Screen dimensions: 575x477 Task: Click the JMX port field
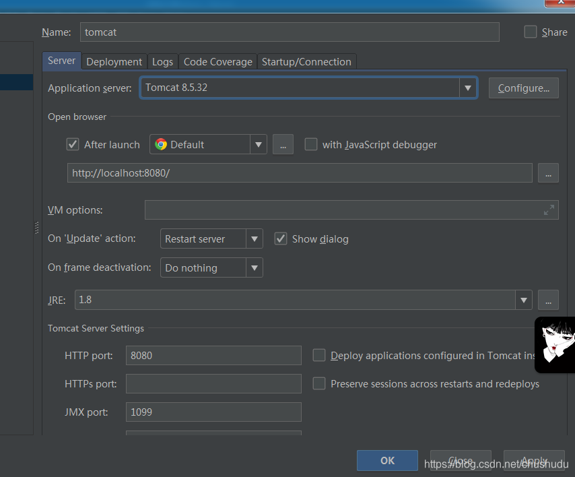point(214,412)
